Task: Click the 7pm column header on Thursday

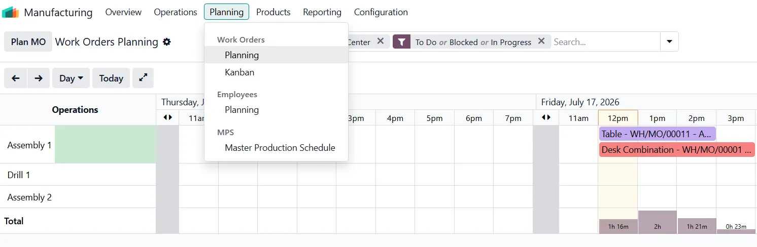Action: (x=513, y=118)
